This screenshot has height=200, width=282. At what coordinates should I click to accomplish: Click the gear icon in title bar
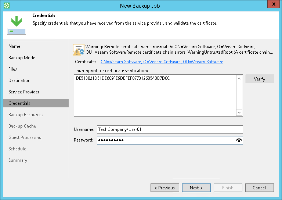click(x=6, y=6)
